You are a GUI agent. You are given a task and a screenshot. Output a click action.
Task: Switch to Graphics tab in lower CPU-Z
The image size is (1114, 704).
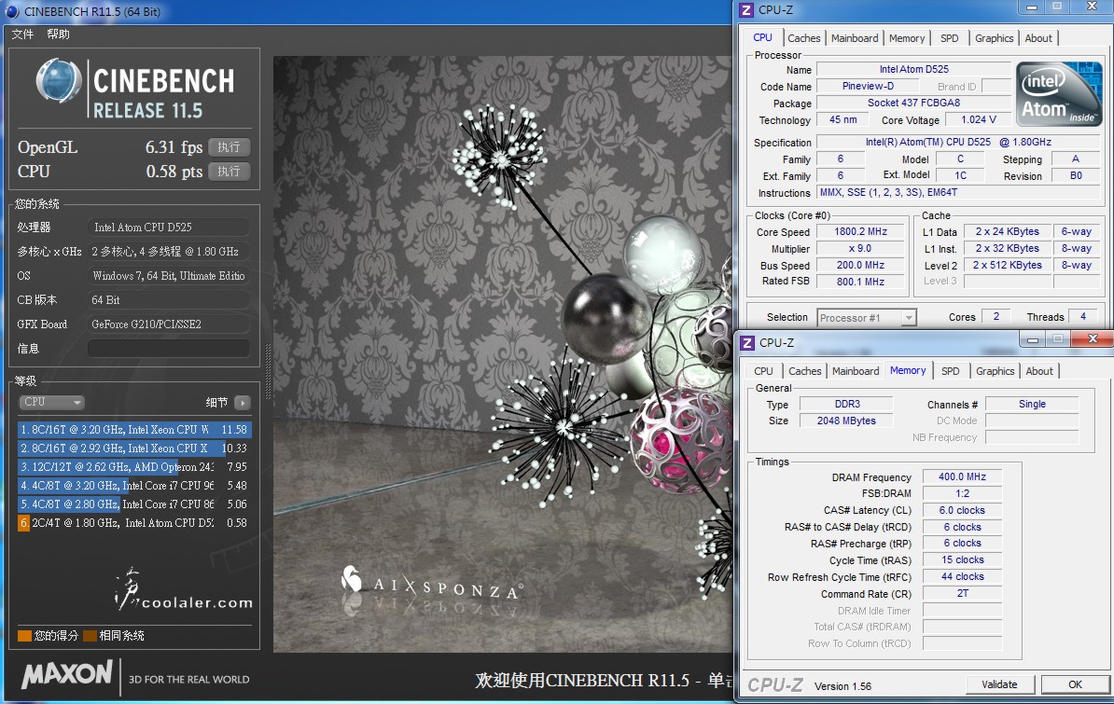(x=995, y=371)
